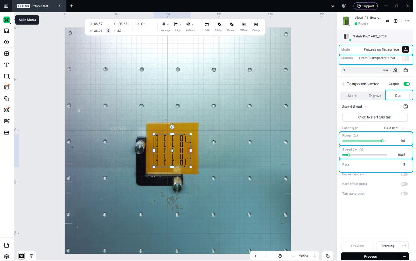Click the history refresh icon beside 16
416x261 pixels.
[x=31, y=256]
